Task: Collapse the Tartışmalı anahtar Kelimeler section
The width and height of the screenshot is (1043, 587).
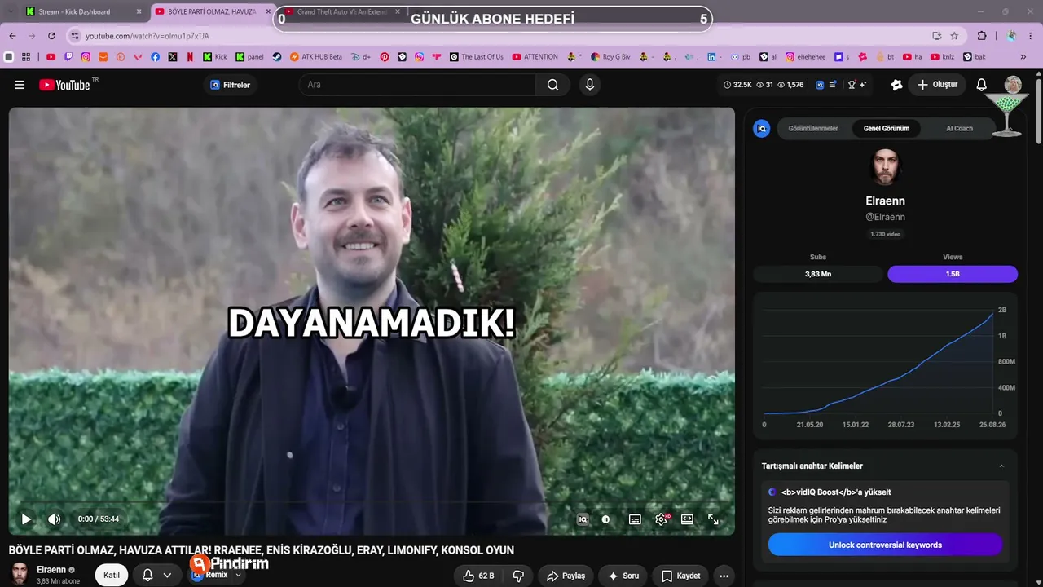Action: coord(1001,466)
